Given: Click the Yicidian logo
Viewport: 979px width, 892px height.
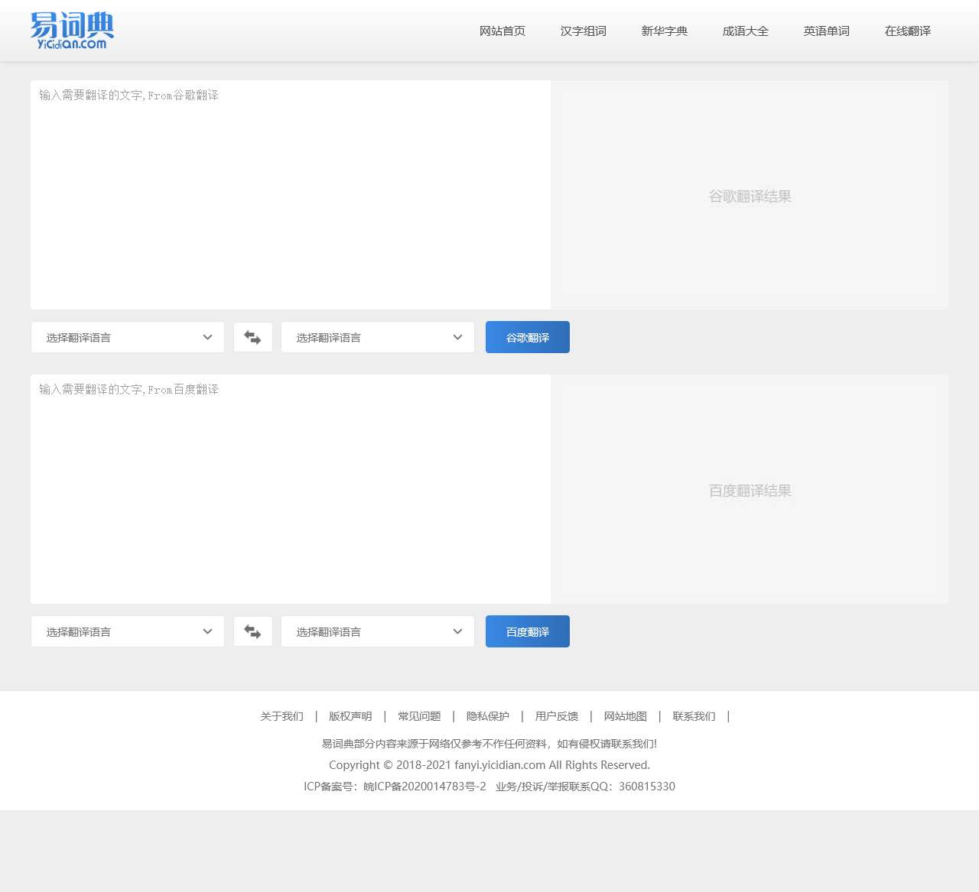Looking at the screenshot, I should (70, 31).
